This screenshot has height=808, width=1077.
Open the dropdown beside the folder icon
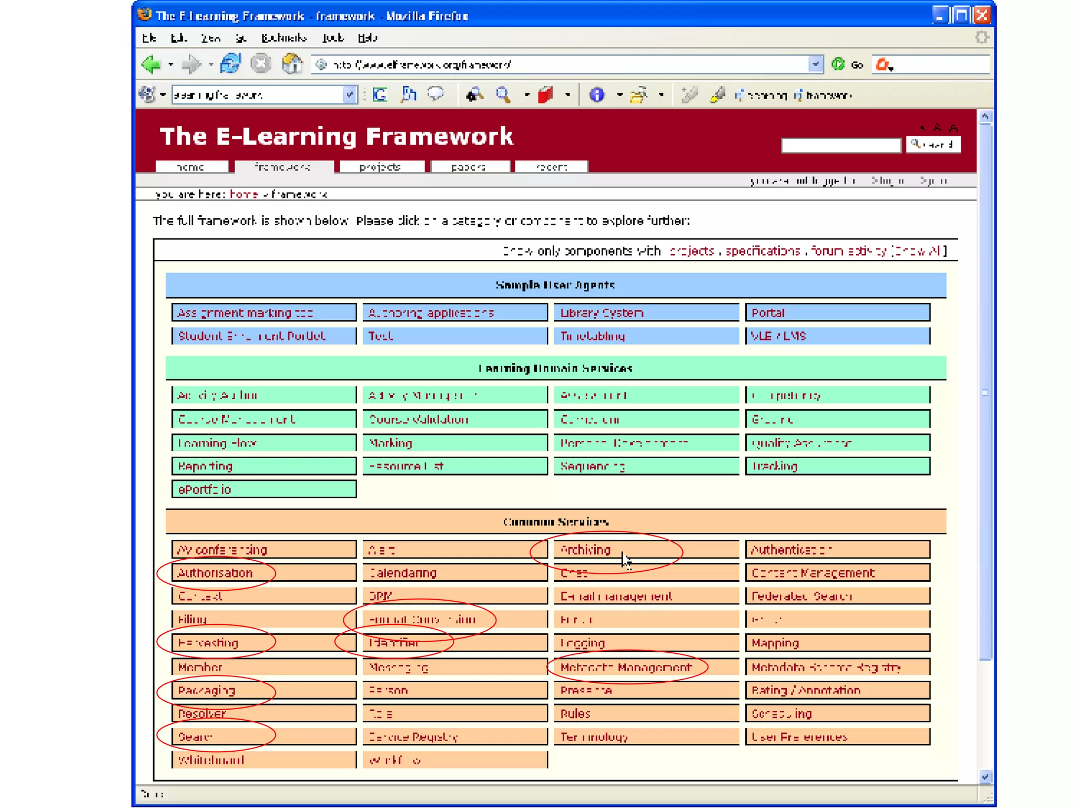(661, 95)
